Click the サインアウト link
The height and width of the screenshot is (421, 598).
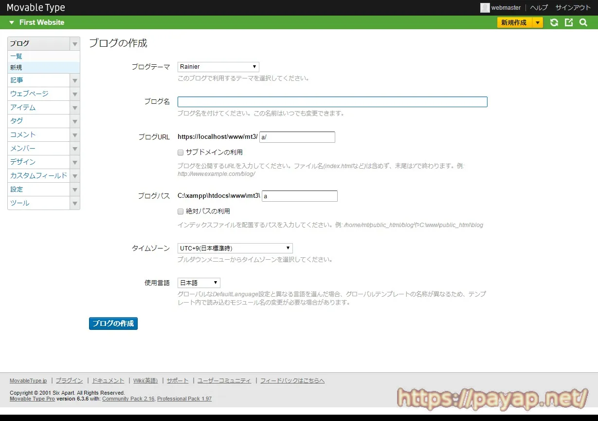point(573,8)
